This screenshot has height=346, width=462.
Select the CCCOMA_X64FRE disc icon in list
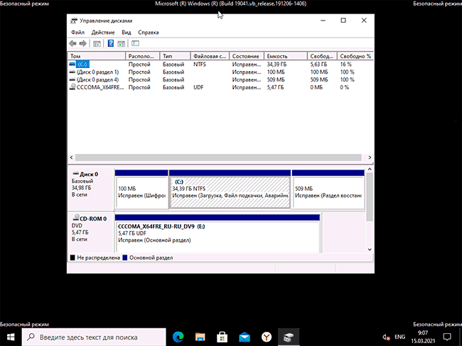[72, 87]
